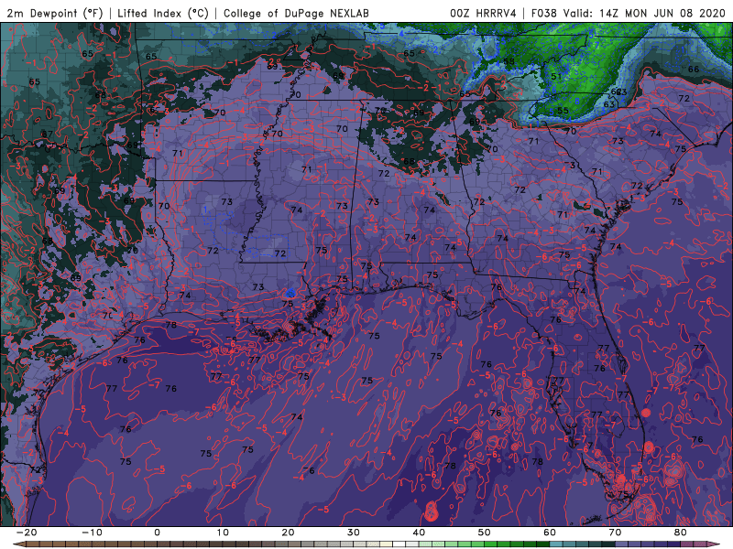Image resolution: width=733 pixels, height=549 pixels.
Task: Select the 'College of DuPage NEXLAB' text
Action: (x=296, y=13)
